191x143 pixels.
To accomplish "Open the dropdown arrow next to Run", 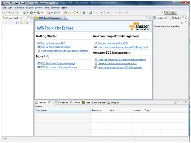I will pyautogui.click(x=35, y=13).
